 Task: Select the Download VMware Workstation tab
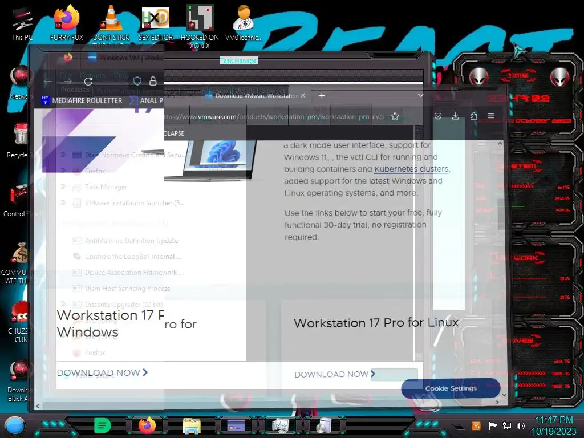[x=255, y=96]
